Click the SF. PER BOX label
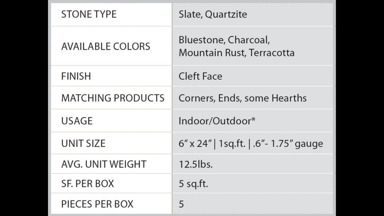Image resolution: width=384 pixels, height=216 pixels. pos(87,184)
